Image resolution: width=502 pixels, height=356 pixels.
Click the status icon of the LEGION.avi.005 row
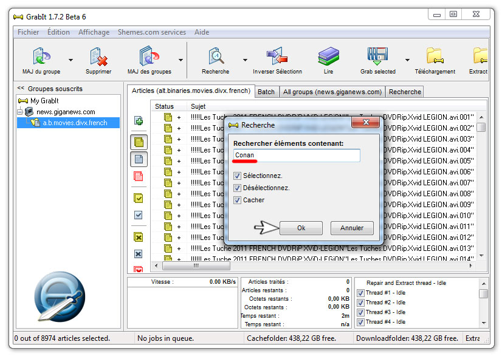tap(168, 161)
